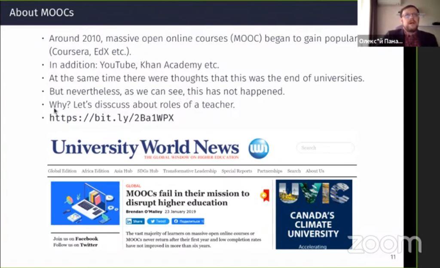This screenshot has height=268, width=440.
Task: Open the Africa Edition menu item
Action: click(x=95, y=171)
